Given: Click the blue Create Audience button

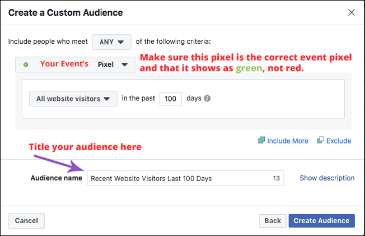Looking at the screenshot, I should 322,221.
